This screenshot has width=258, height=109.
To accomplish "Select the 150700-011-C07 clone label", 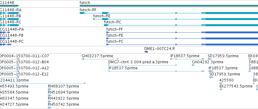I will click(x=24, y=56).
